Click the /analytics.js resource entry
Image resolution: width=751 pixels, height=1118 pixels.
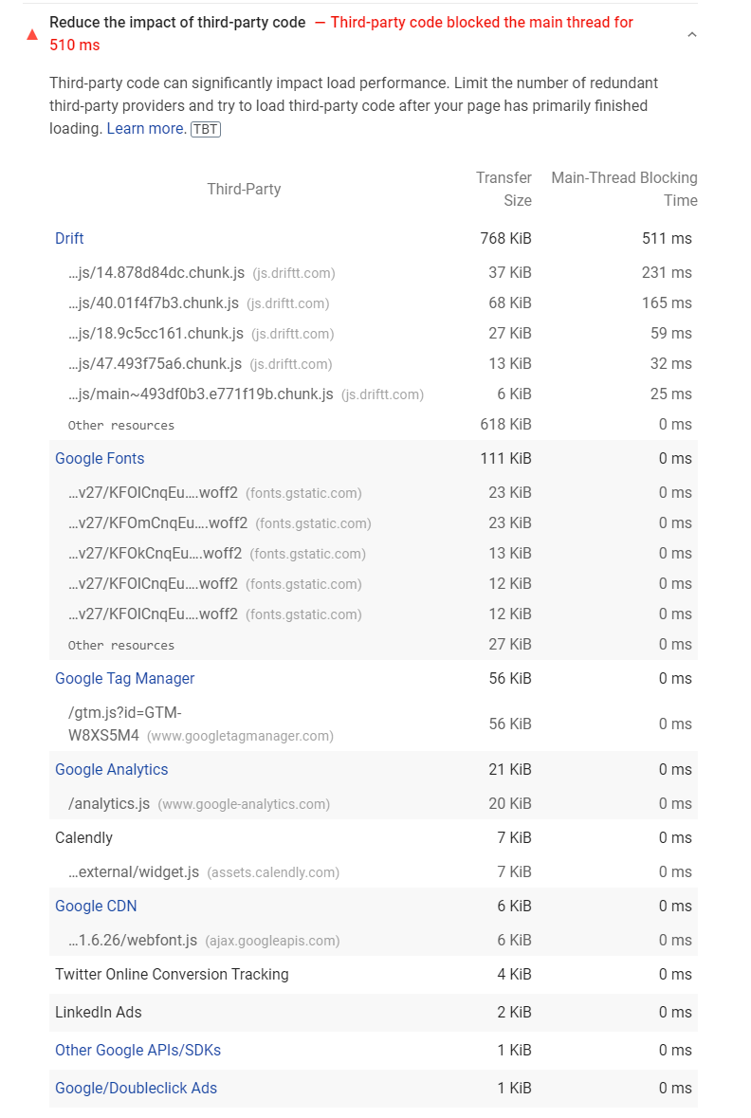point(199,804)
